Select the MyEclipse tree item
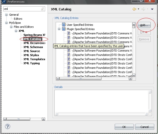This screenshot has height=134, width=158. click(x=15, y=23)
